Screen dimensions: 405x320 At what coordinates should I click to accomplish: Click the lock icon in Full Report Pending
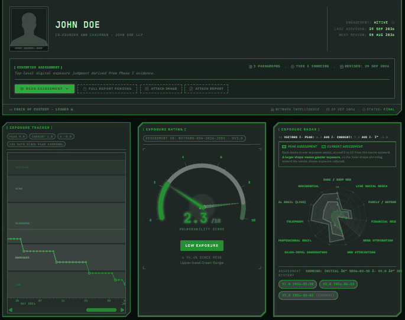(x=84, y=89)
